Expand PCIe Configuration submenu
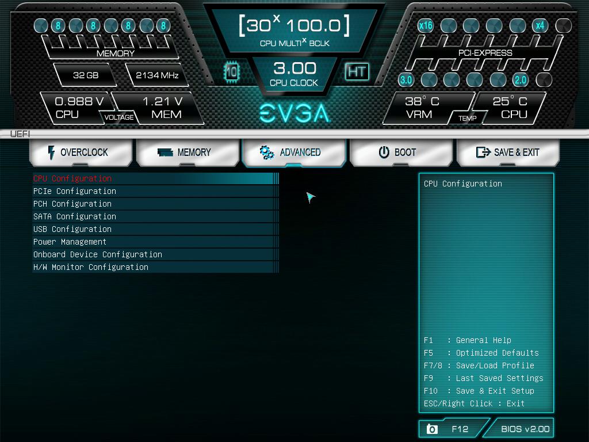589x442 pixels. coord(75,191)
